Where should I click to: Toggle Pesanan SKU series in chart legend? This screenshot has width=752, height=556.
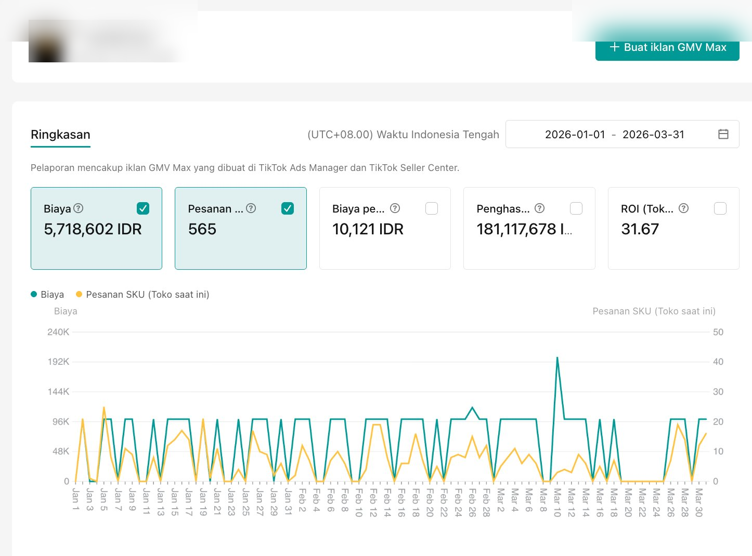(142, 295)
